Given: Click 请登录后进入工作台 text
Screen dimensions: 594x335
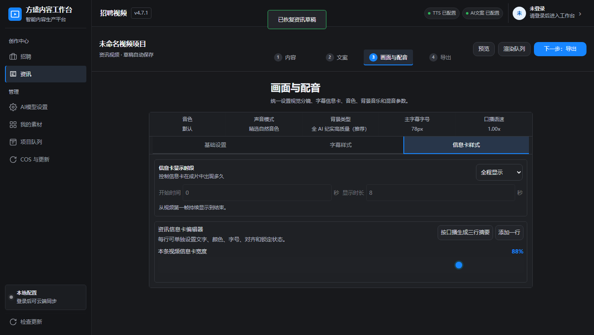Looking at the screenshot, I should click(x=552, y=16).
